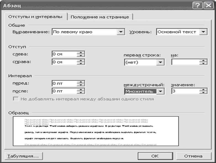Viewport: 216px width, 163px height.
Task: Click the первая строка: label
Action: tap(142, 55)
